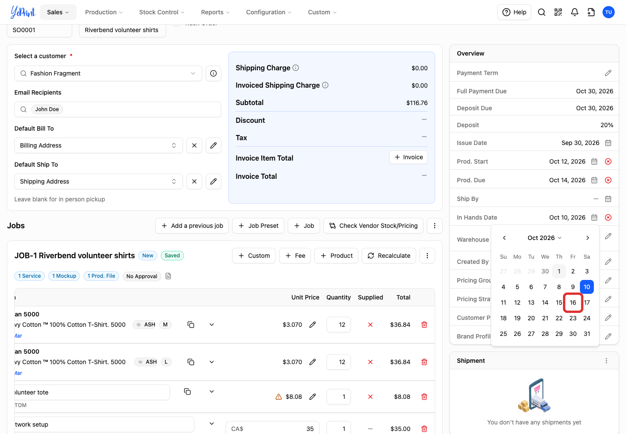Click the Invoice button
The width and height of the screenshot is (626, 434).
click(x=408, y=157)
